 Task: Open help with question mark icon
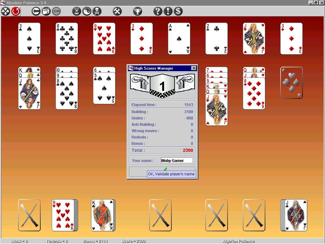tap(158, 11)
